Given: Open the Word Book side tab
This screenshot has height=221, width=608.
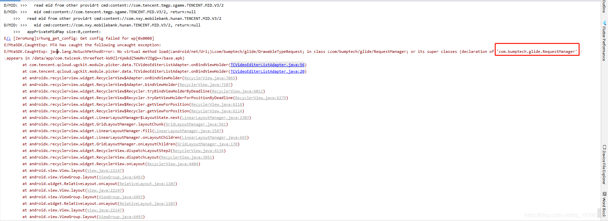Looking at the screenshot, I should tap(604, 205).
